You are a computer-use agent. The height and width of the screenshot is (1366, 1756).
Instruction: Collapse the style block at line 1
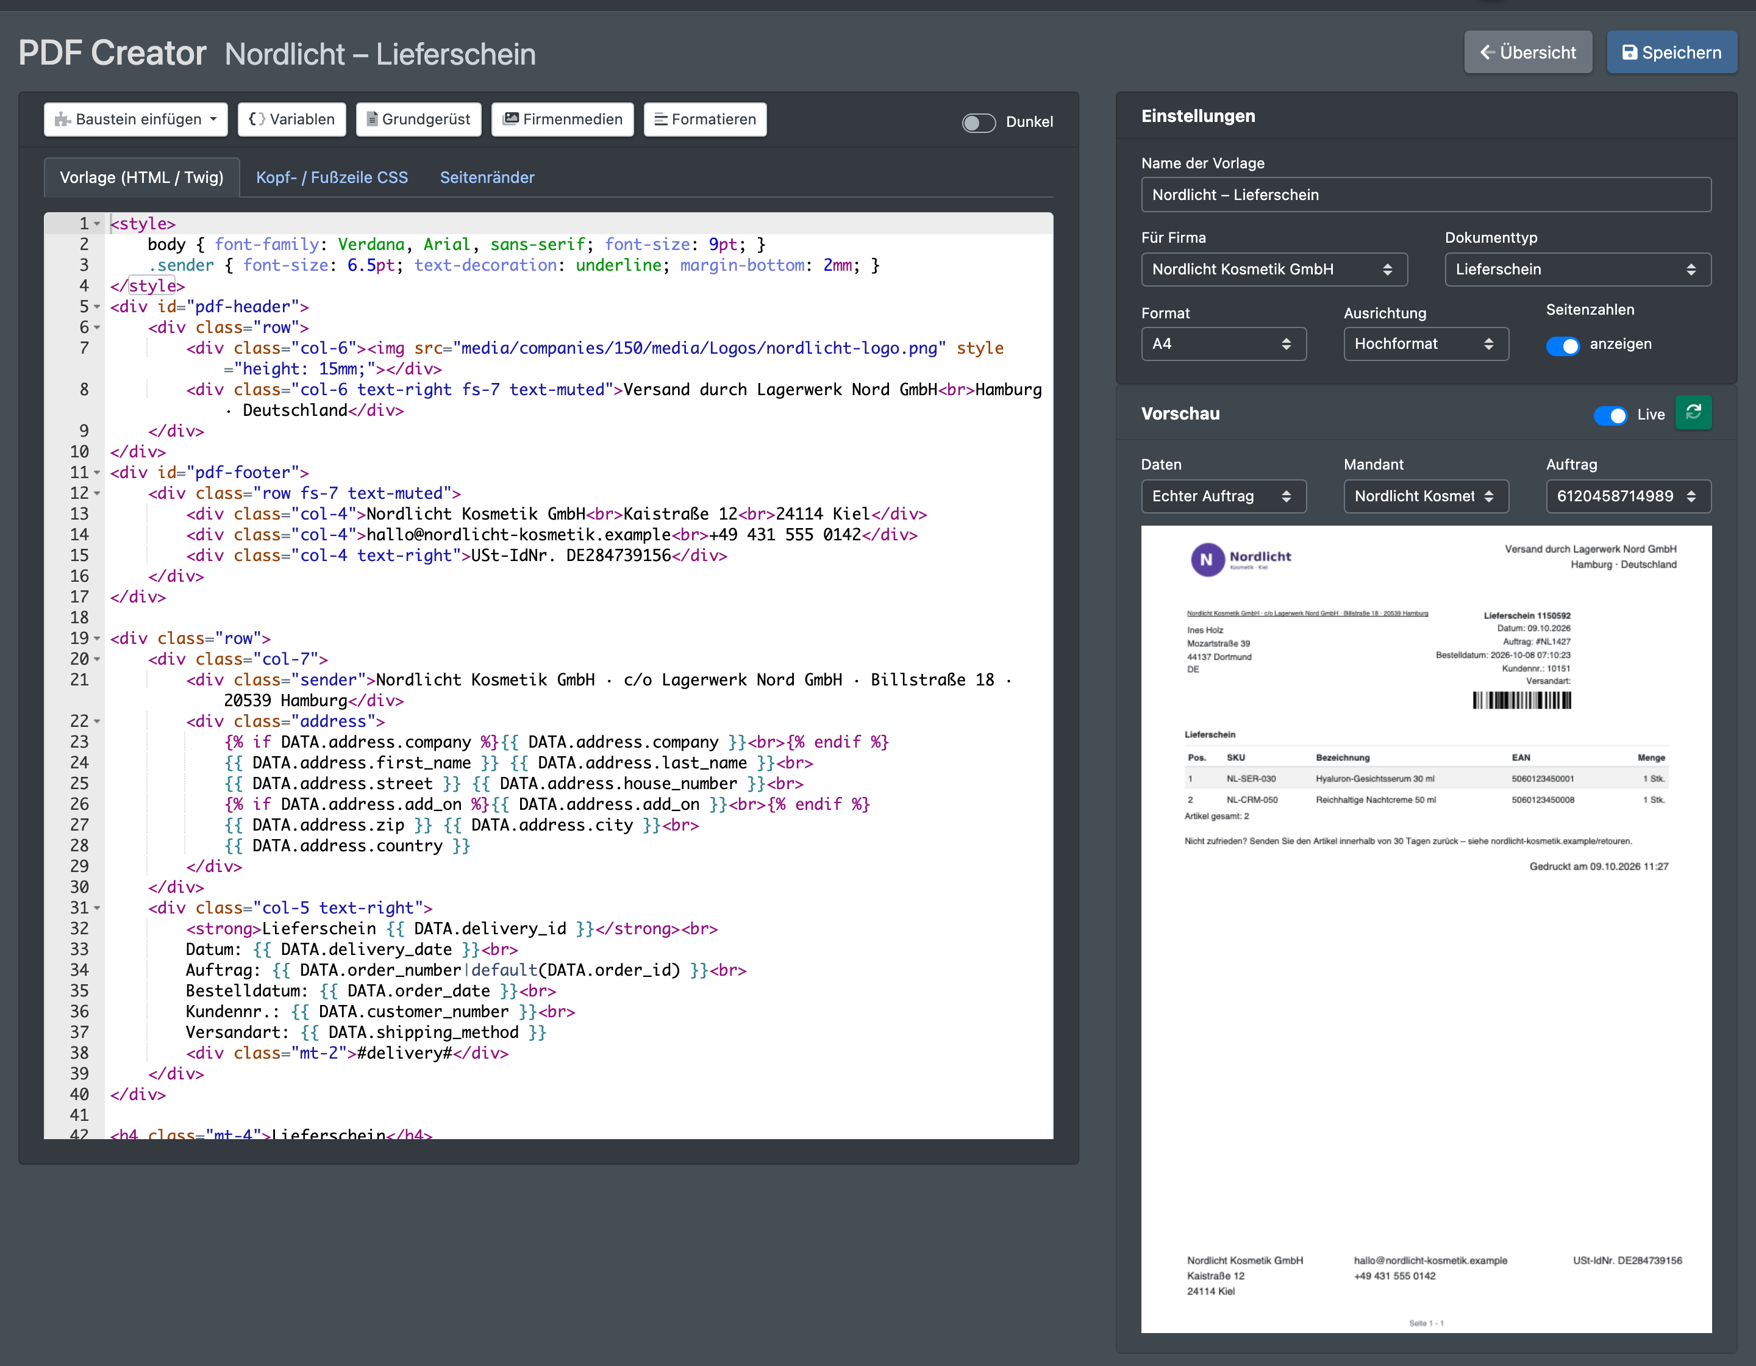pos(98,224)
